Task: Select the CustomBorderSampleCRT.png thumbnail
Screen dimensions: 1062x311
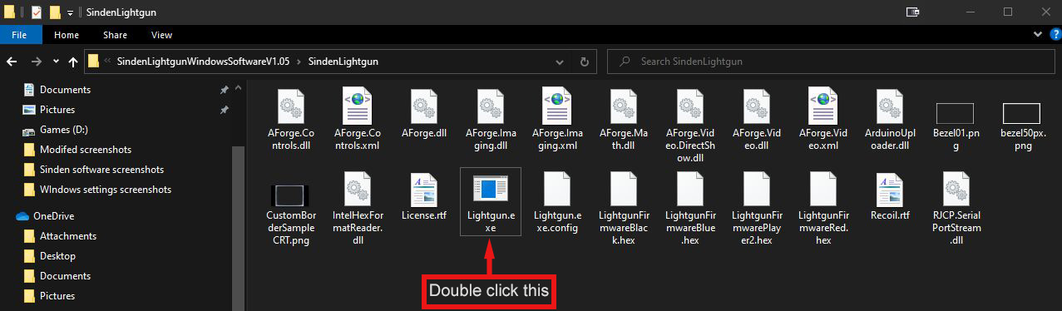Action: tap(290, 195)
